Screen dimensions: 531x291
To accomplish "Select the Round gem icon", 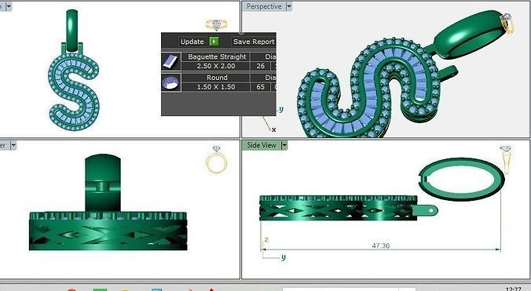I will [x=171, y=83].
